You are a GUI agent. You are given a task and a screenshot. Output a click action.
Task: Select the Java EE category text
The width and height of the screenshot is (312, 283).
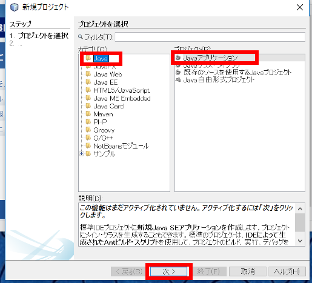pyautogui.click(x=105, y=82)
